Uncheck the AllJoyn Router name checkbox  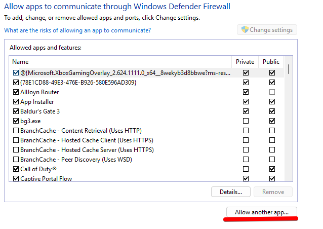click(16, 92)
